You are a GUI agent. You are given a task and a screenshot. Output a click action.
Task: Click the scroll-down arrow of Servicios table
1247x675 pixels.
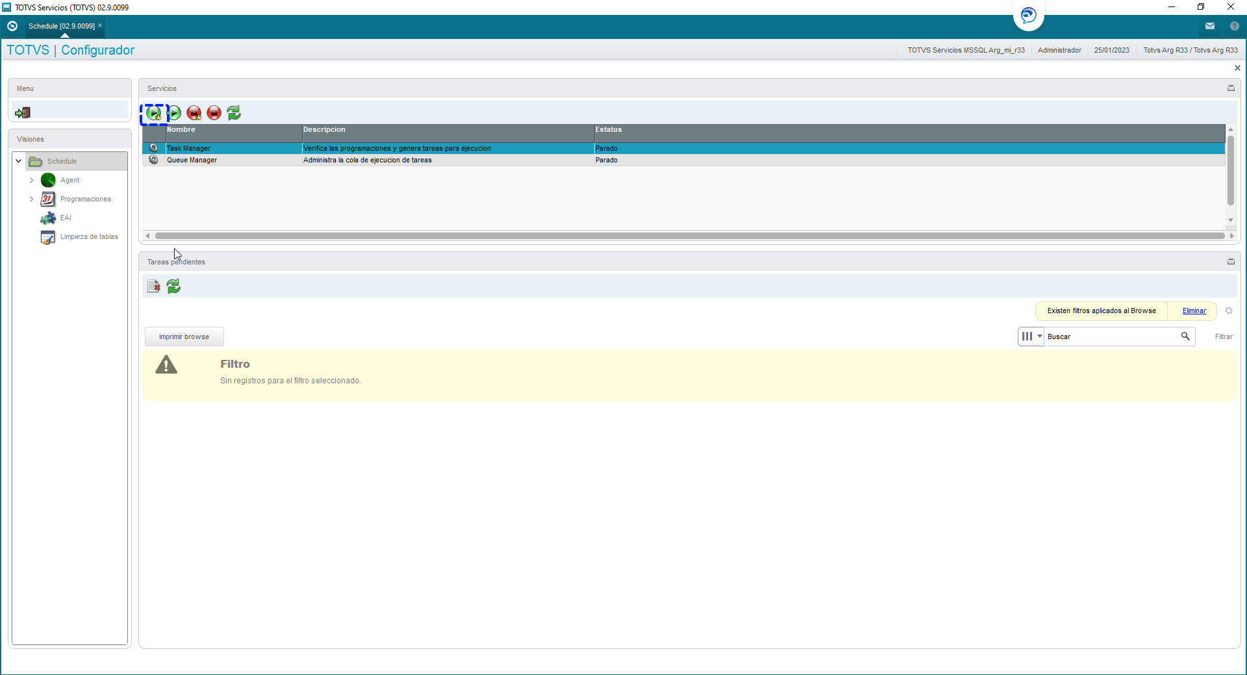tap(1231, 220)
